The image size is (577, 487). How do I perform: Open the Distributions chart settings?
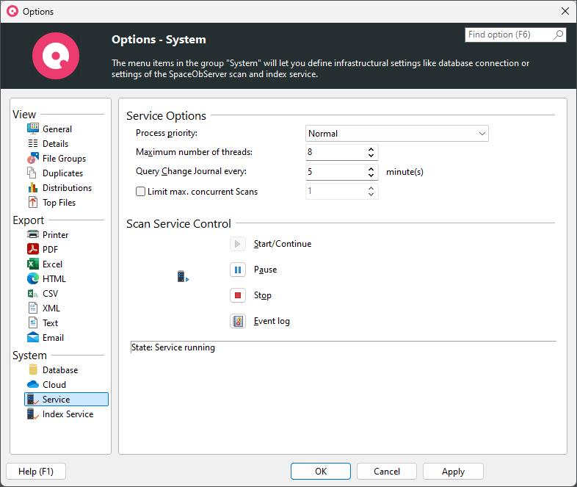pyautogui.click(x=67, y=188)
